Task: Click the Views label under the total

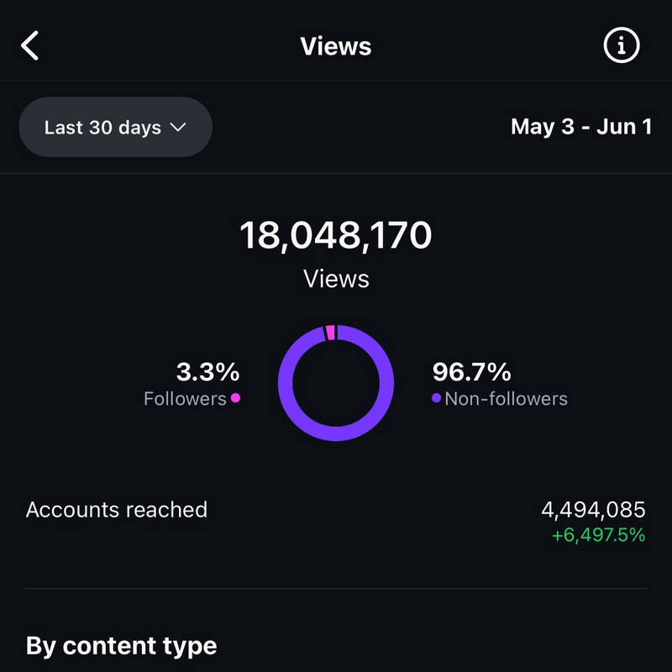Action: [336, 278]
